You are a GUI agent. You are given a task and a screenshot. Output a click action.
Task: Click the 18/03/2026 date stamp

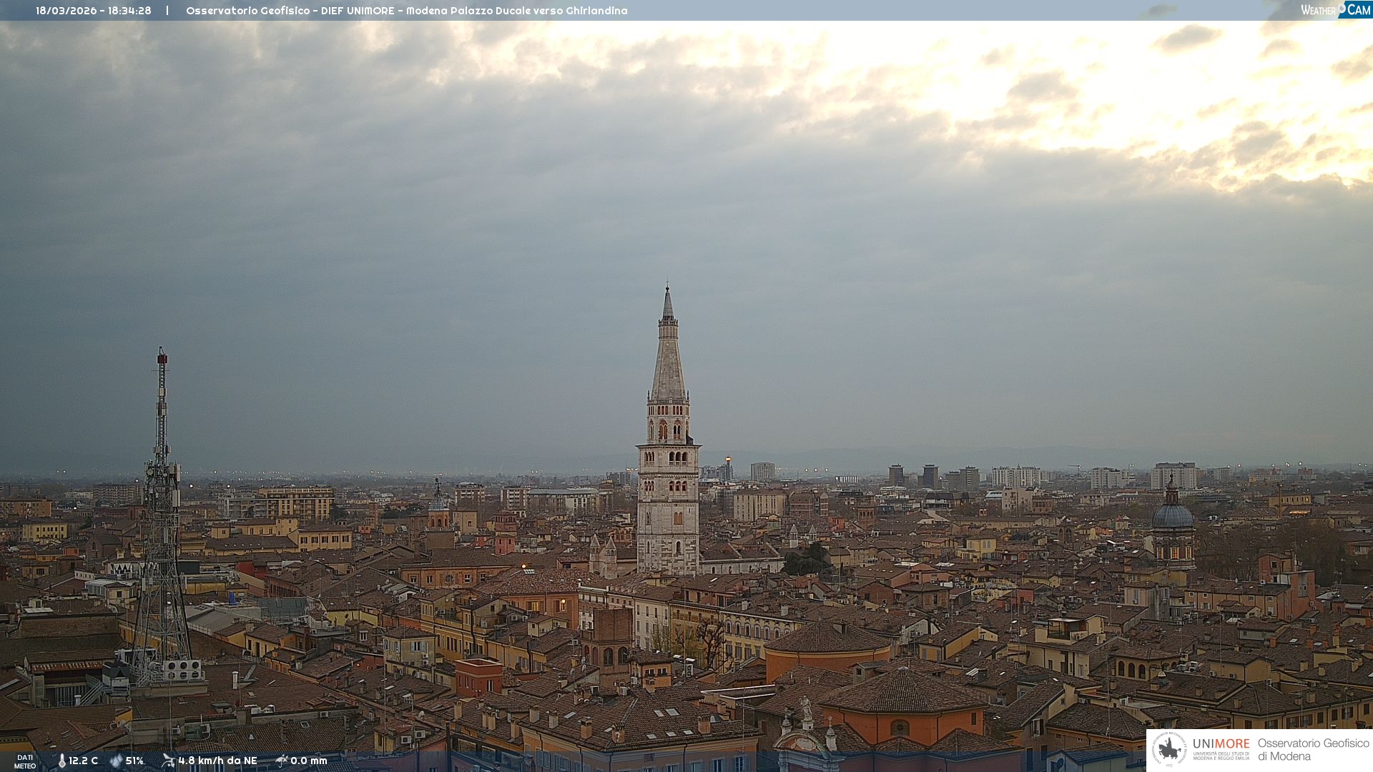(x=66, y=11)
